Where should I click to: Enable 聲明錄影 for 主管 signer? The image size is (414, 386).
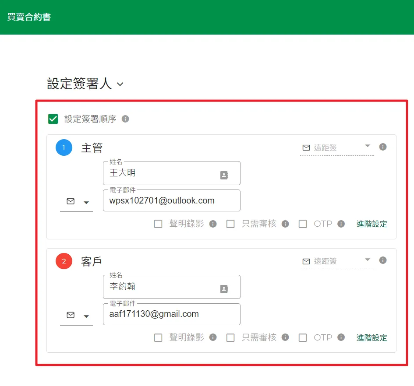pyautogui.click(x=158, y=224)
